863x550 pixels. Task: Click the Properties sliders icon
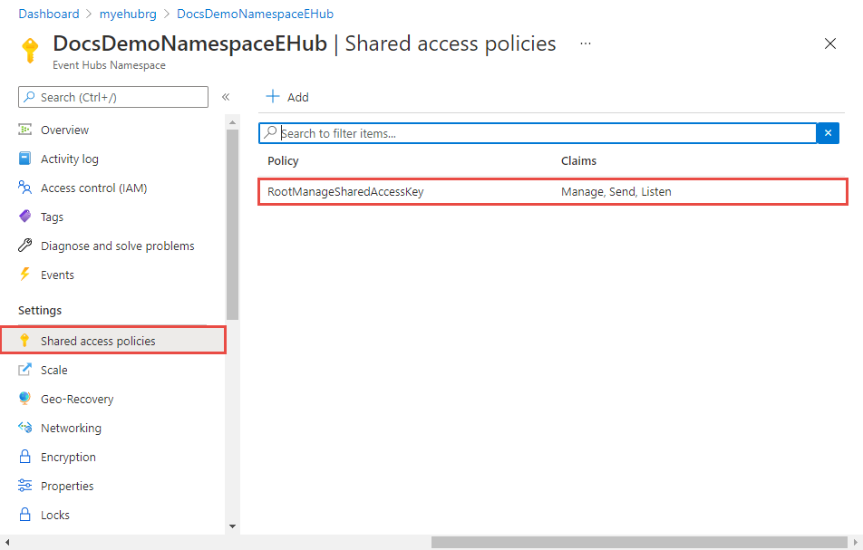[24, 485]
